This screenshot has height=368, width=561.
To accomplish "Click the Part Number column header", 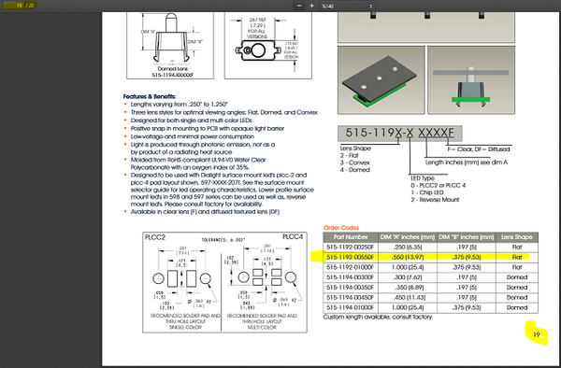I will (351, 237).
